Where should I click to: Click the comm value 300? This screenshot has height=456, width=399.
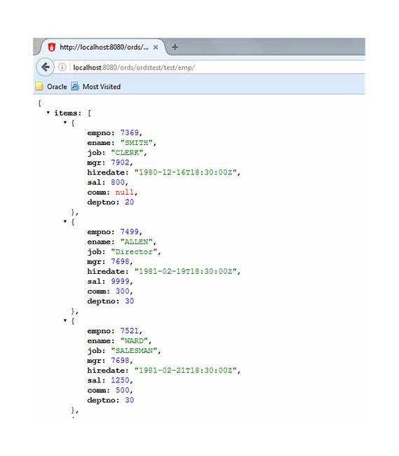[122, 291]
